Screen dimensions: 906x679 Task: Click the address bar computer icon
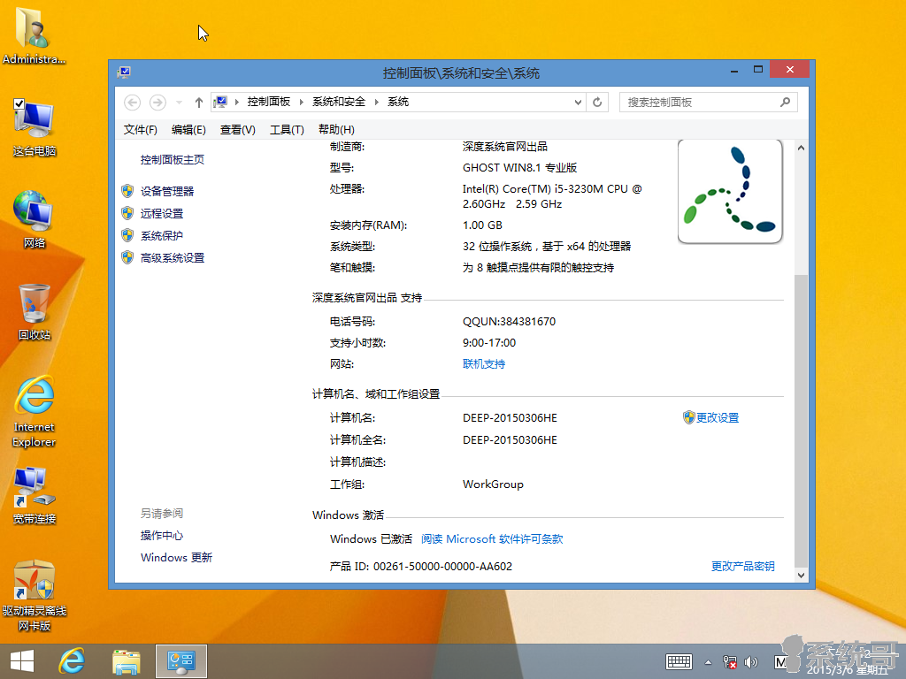coord(220,103)
